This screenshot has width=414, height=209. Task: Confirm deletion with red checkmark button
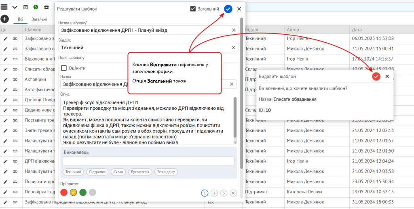click(x=376, y=76)
